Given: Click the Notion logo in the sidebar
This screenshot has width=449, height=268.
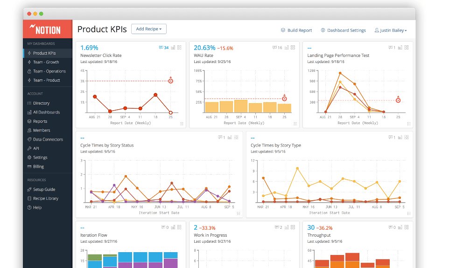Looking at the screenshot, I should pyautogui.click(x=45, y=29).
